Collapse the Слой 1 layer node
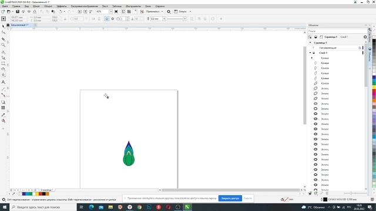376x211 pixels. (x=310, y=53)
